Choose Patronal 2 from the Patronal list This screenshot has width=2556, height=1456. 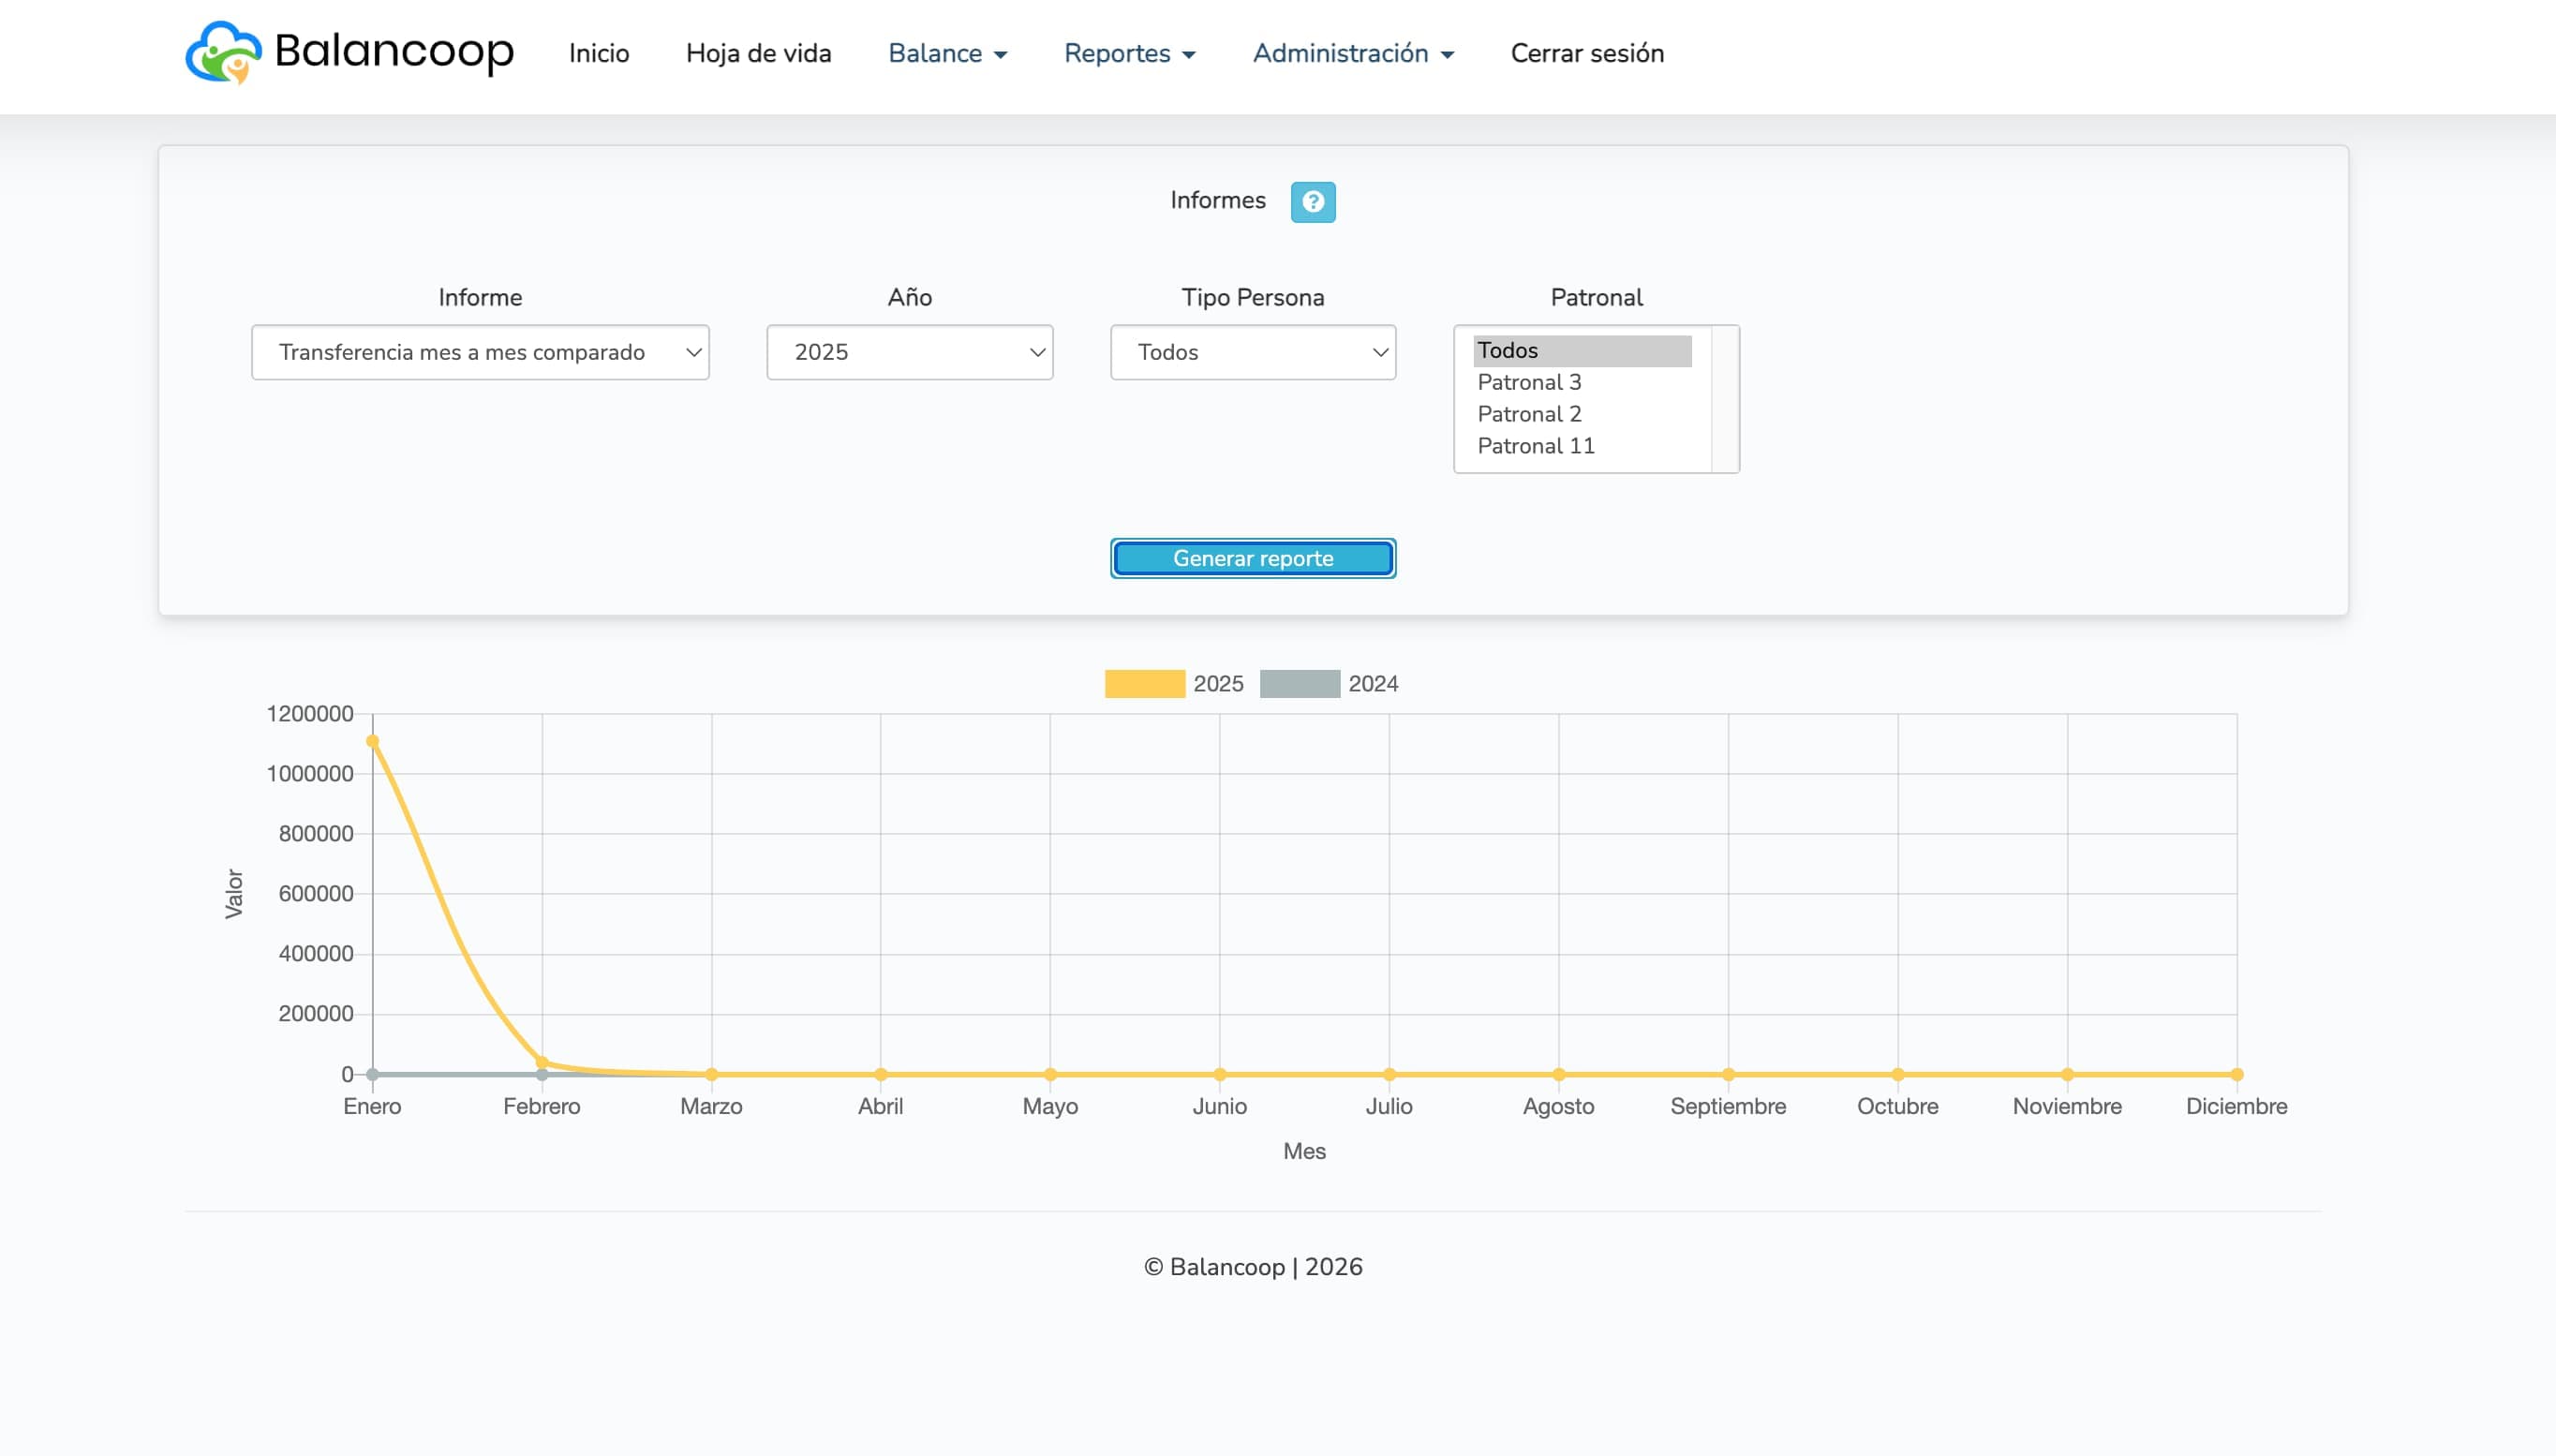(x=1529, y=414)
